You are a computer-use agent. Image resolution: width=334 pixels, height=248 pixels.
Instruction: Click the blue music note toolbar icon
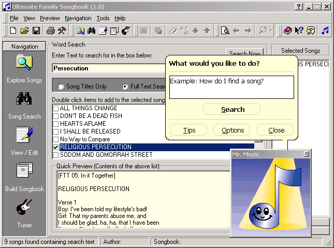[325, 31]
